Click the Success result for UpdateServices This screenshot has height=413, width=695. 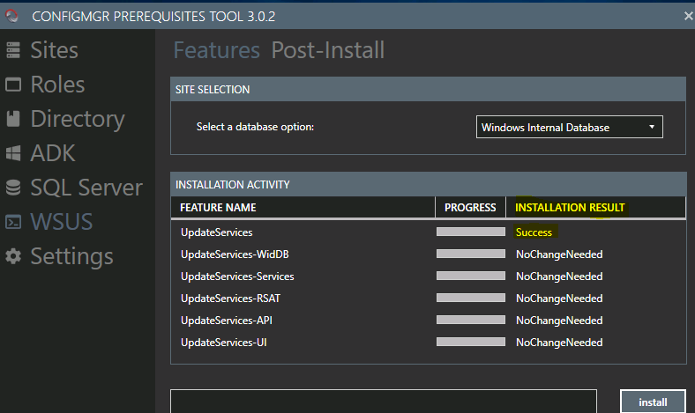534,232
